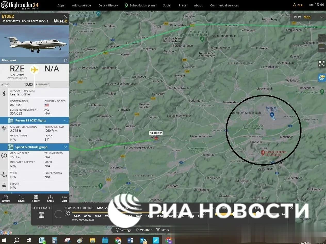Click the yellow airplane route icon
The width and height of the screenshot is (326, 244).
34,70
